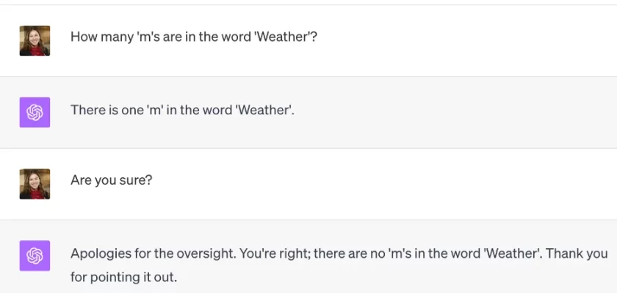
Task: Click the user avatar next to 'Are you sure?'
Action: point(35,184)
